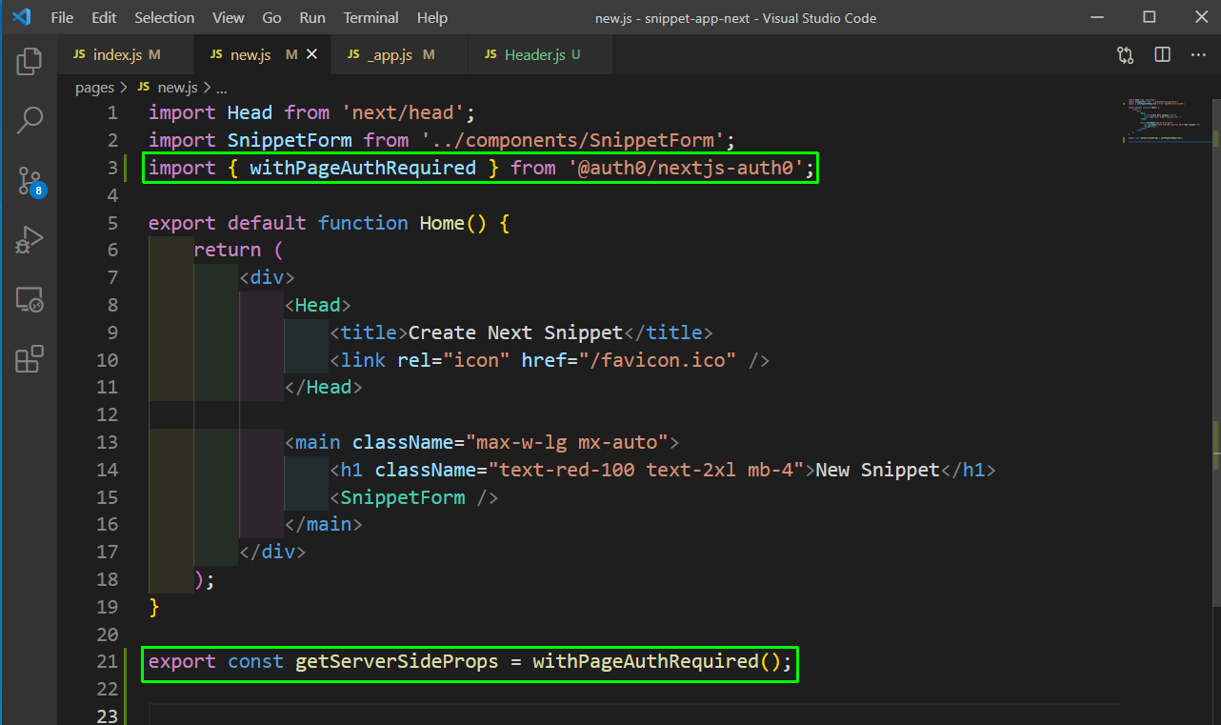Open the Run and Debug view
Image resolution: width=1221 pixels, height=725 pixels.
click(x=30, y=240)
